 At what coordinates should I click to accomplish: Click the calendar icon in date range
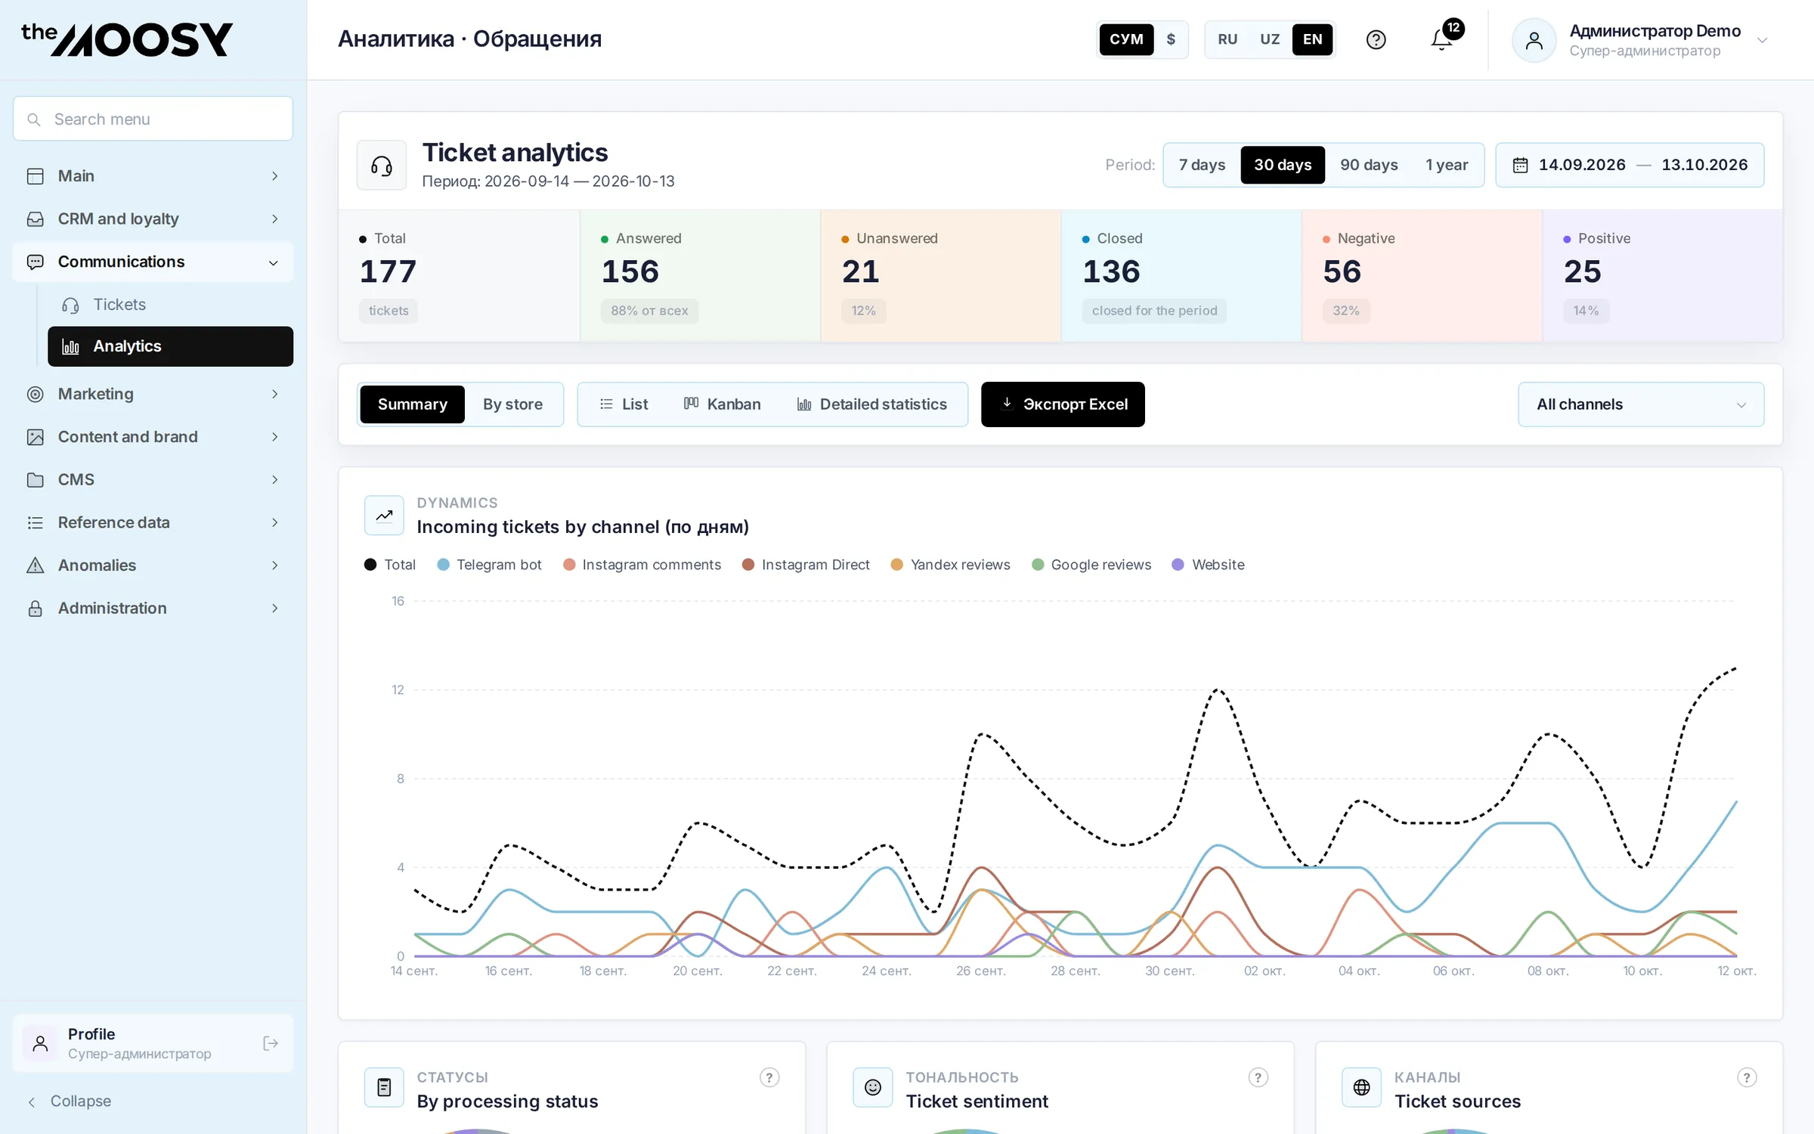1520,165
